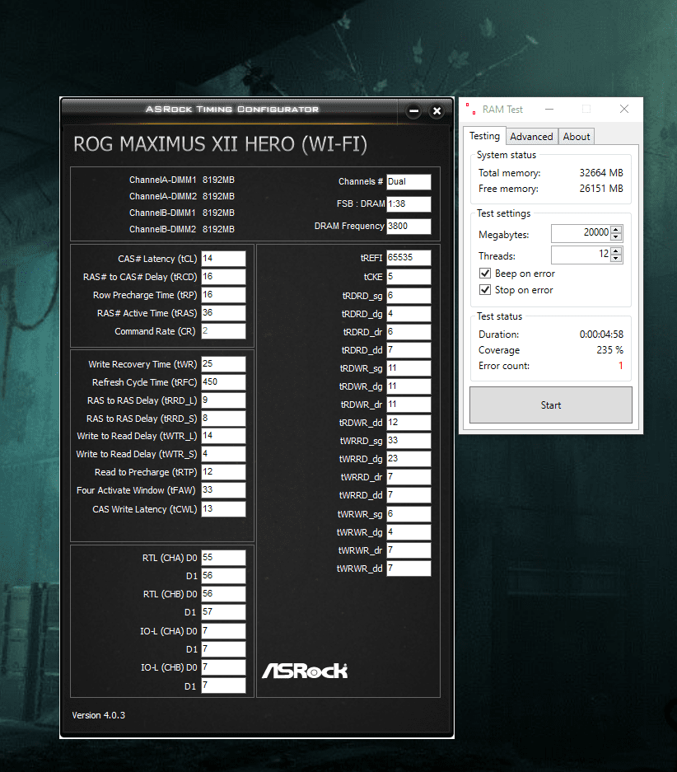Viewport: 677px width, 772px height.
Task: Increase Threads with the up arrow
Action: 616,250
